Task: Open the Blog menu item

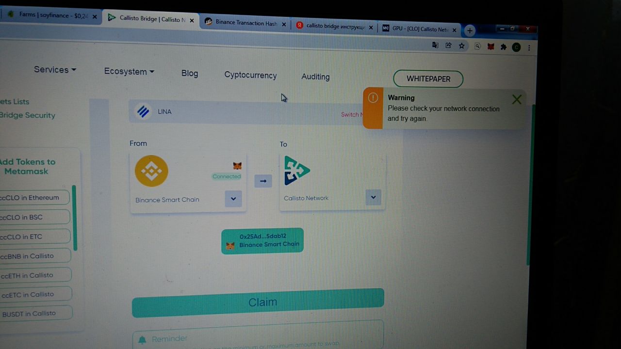Action: click(190, 73)
